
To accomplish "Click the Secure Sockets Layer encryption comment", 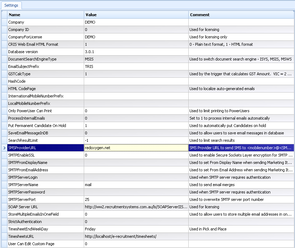I will [241, 155].
